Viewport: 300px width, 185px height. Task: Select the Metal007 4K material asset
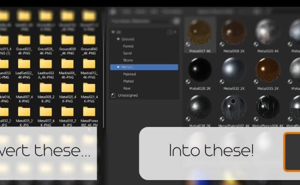point(200,35)
